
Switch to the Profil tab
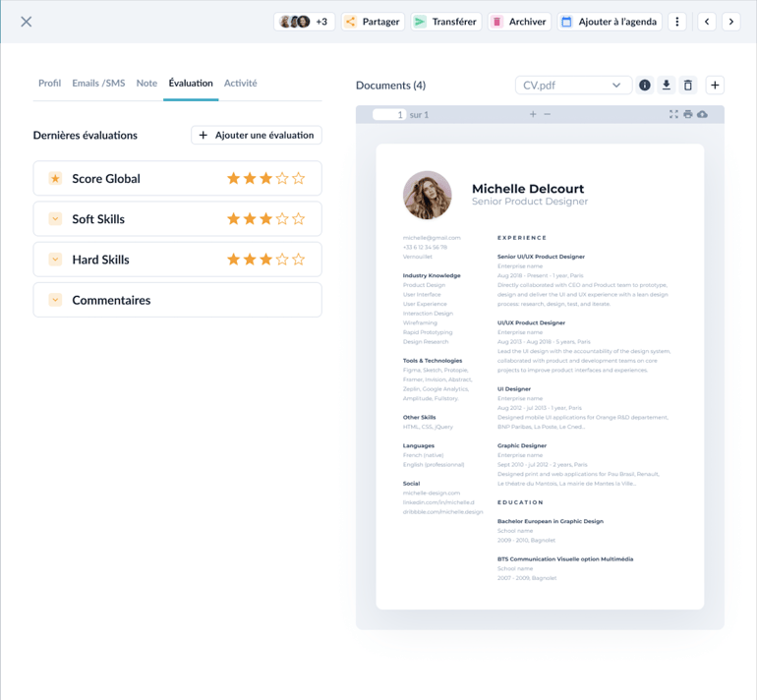click(49, 84)
